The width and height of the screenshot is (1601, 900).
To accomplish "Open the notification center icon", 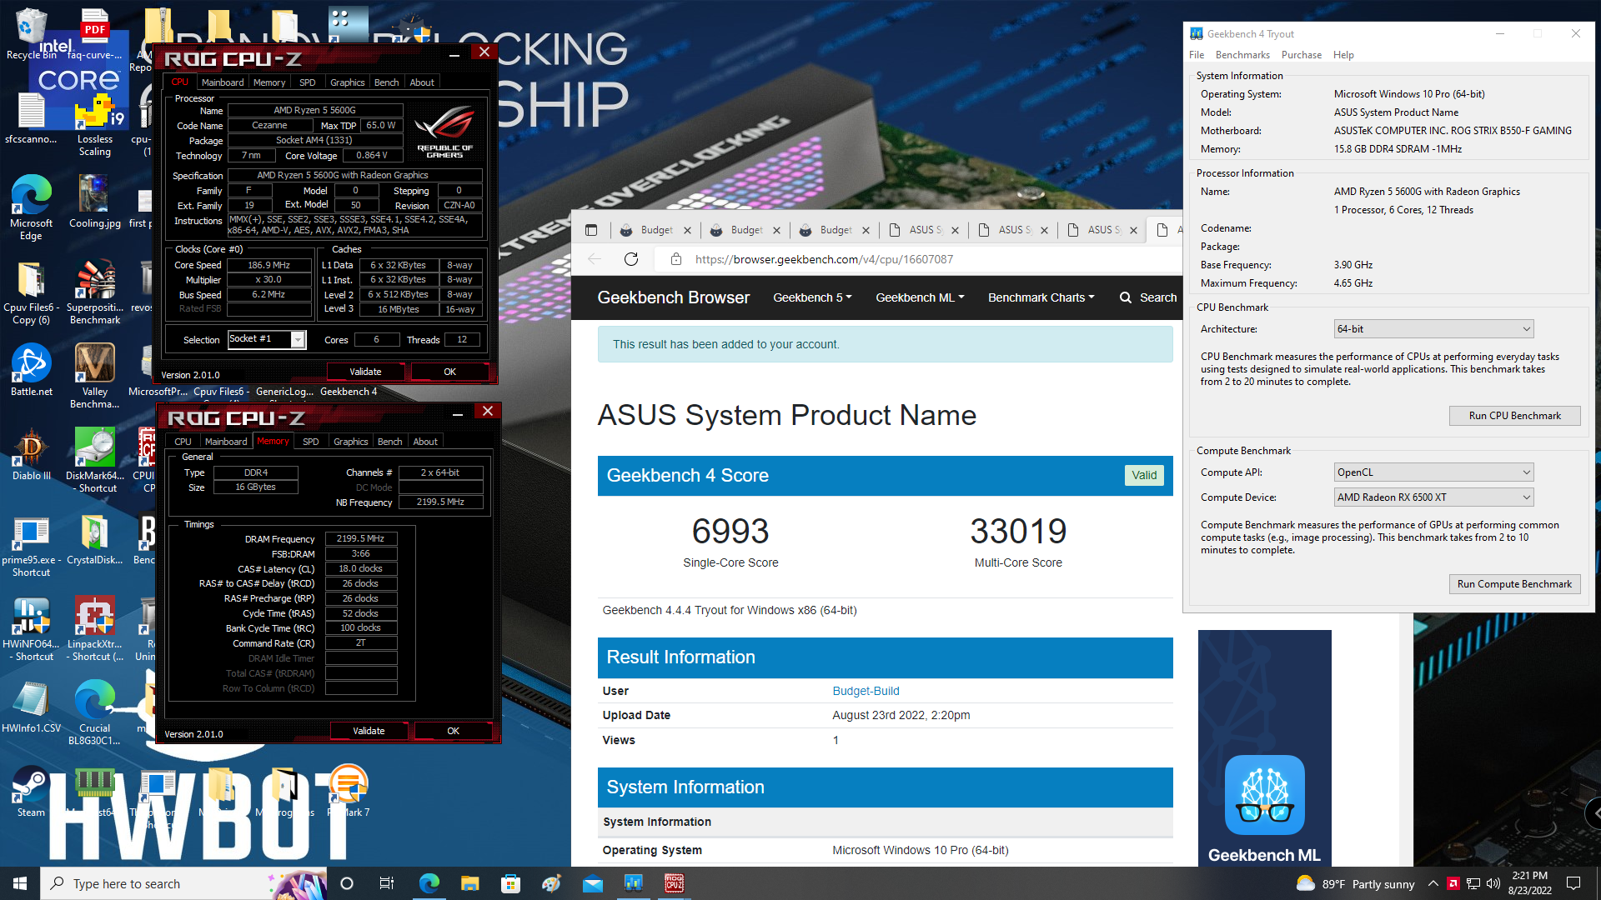I will pyautogui.click(x=1573, y=883).
